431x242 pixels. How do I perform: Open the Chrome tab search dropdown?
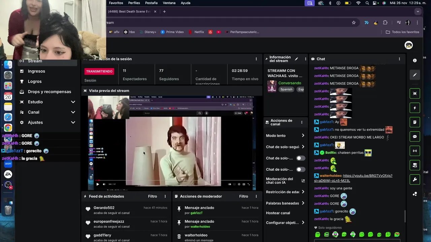418,11
